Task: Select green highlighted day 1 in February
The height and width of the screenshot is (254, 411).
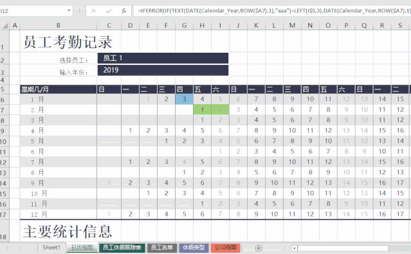Action: point(202,109)
